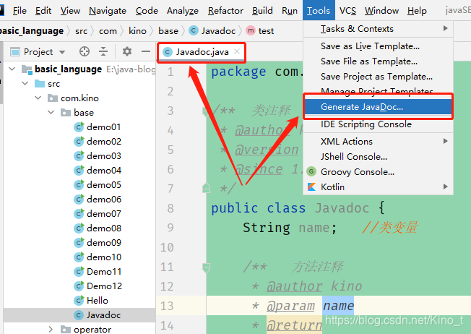Screen dimensions: 471x334
Task: Open the File menu
Action: [x=20, y=11]
